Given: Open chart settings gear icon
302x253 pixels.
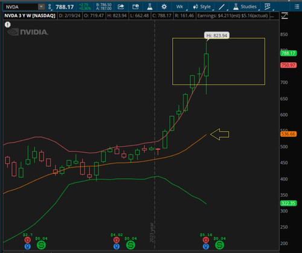Looking at the screenshot, I should 164,7.
